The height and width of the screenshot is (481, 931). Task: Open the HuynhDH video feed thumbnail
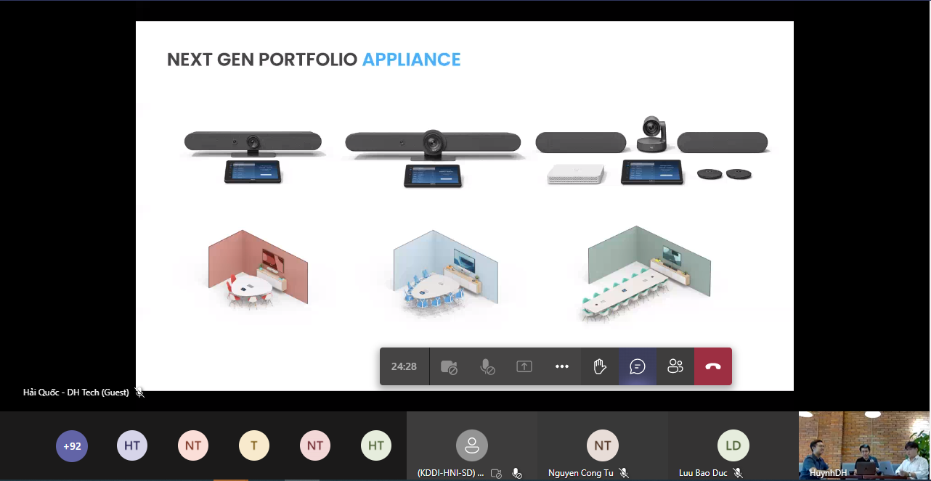pyautogui.click(x=864, y=446)
